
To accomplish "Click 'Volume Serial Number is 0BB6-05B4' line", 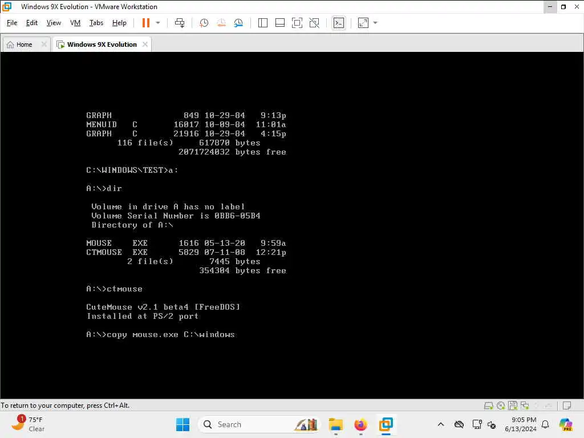I will tap(176, 216).
